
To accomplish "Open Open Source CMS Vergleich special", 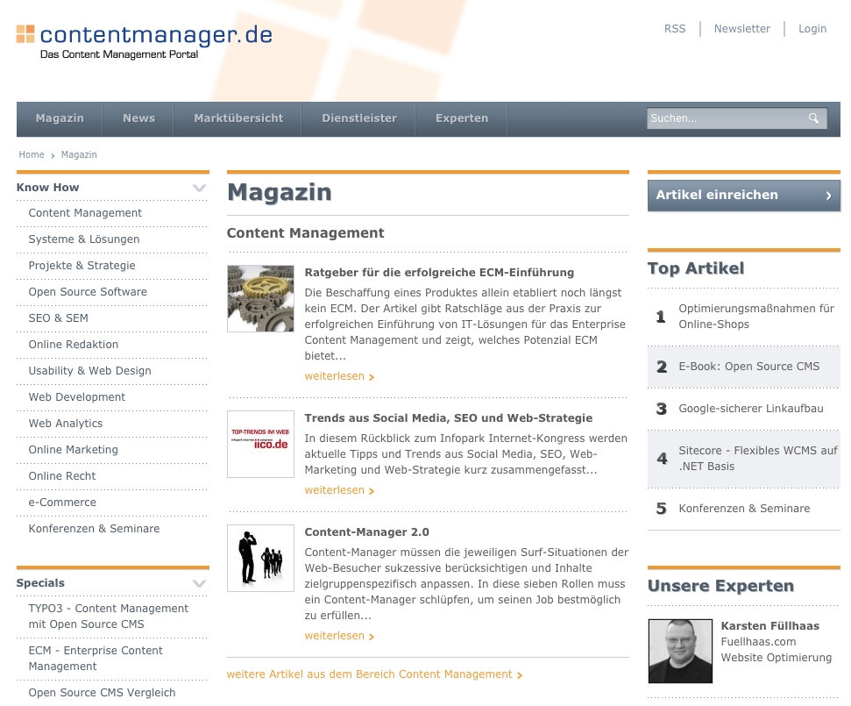I will (102, 693).
